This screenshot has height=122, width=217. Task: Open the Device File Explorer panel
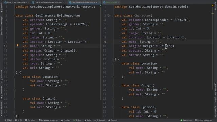[215, 93]
